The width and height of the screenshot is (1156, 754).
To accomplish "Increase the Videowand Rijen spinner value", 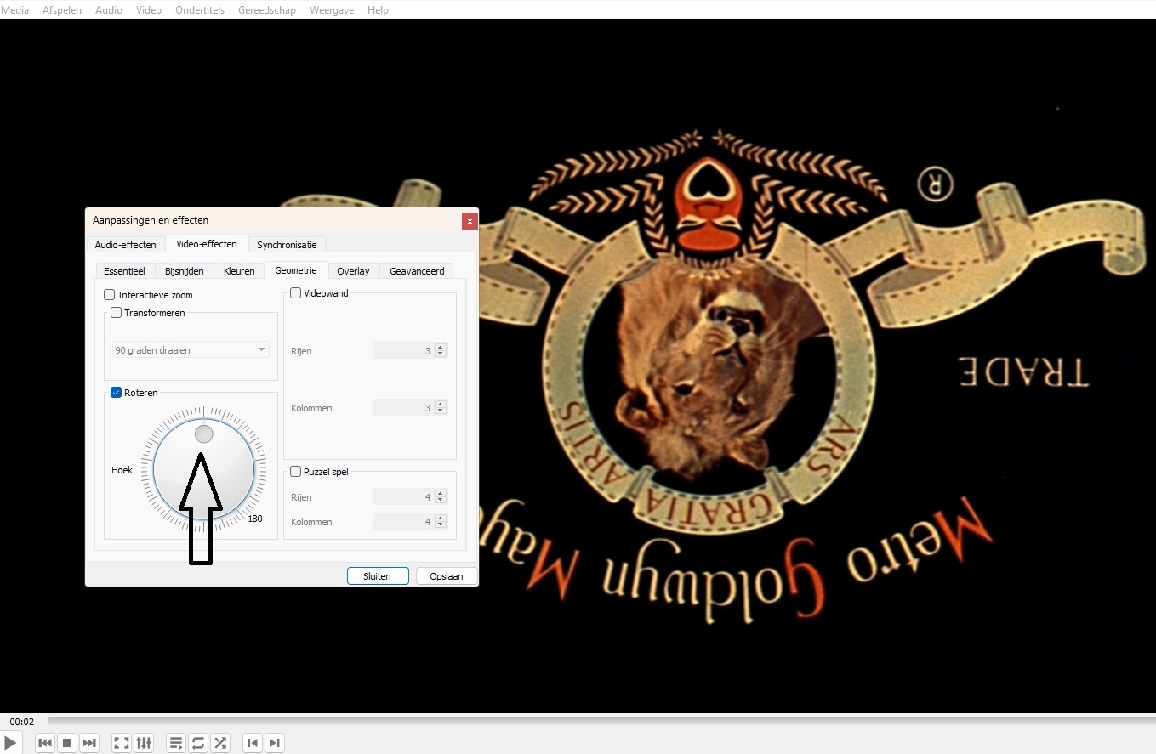I will pos(440,347).
